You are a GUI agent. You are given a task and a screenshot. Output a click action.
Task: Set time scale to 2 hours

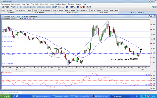37,7
